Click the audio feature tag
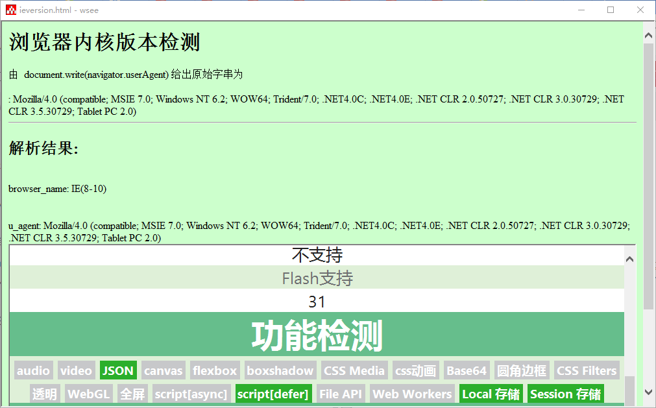Image resolution: width=656 pixels, height=408 pixels. point(33,370)
